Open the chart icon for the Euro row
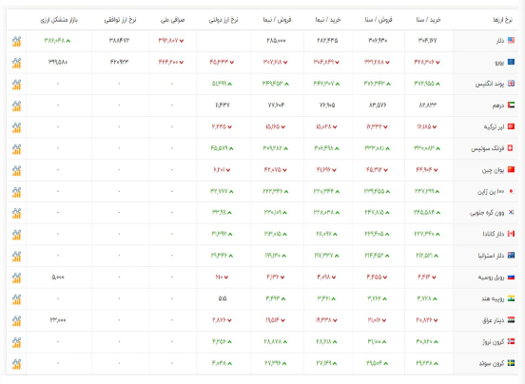This screenshot has width=525, height=384. point(16,63)
